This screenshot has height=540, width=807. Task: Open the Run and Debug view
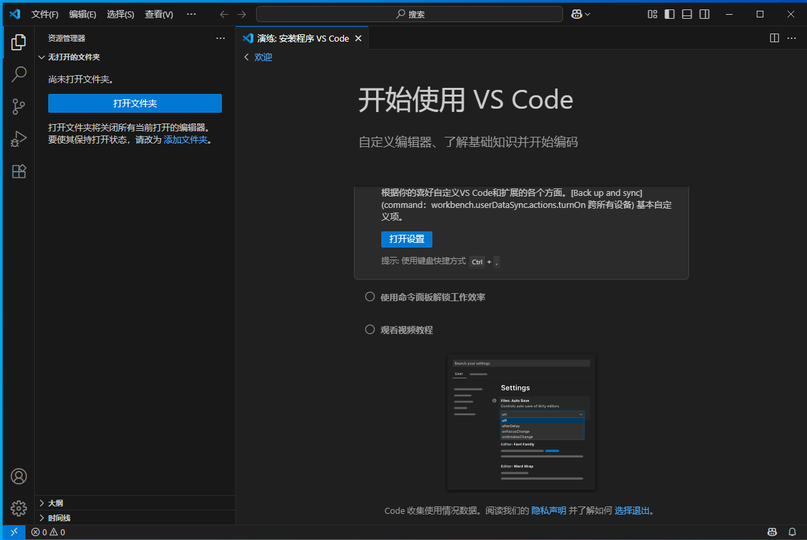[x=19, y=139]
